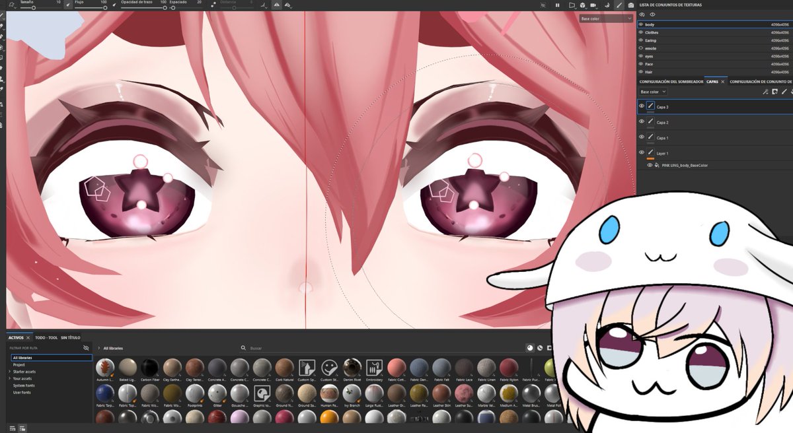
Task: Hide the Clothes texture set
Action: [641, 32]
